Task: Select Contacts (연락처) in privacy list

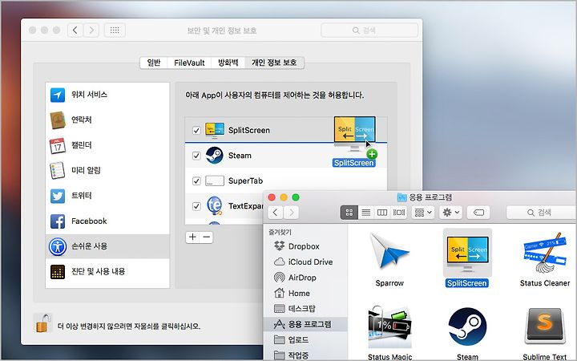Action: [107, 120]
